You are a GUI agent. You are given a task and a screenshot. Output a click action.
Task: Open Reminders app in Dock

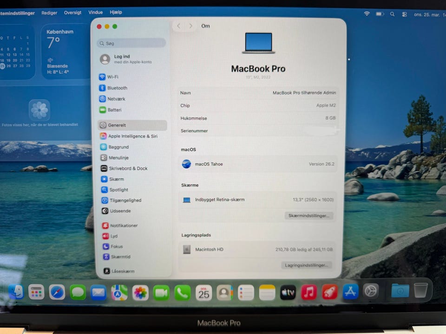pos(246,293)
